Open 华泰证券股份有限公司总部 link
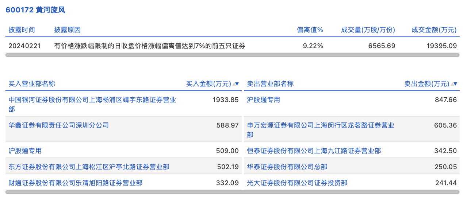Viewport: 463px width, 199px height. pyautogui.click(x=287, y=167)
